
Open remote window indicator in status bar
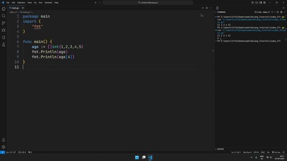coord(2,152)
